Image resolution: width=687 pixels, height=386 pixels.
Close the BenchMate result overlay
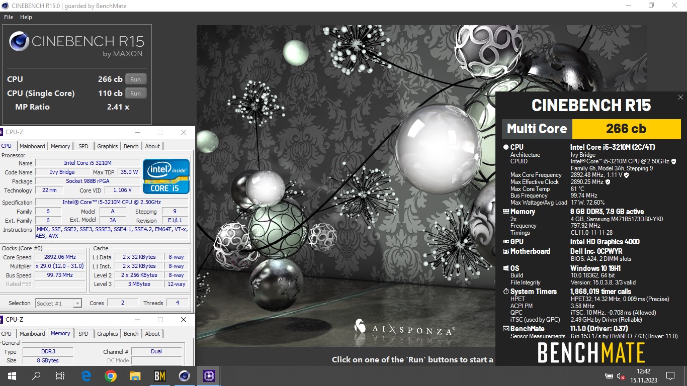[680, 98]
